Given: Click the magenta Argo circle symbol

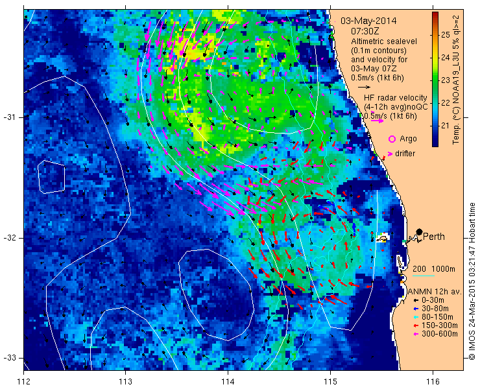Looking at the screenshot, I should click(x=392, y=139).
